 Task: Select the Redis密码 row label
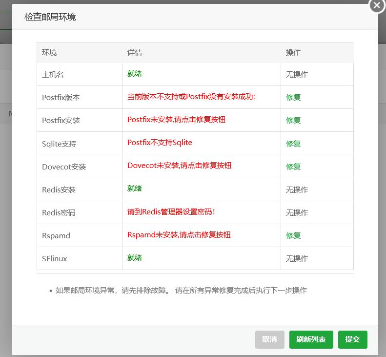click(59, 212)
